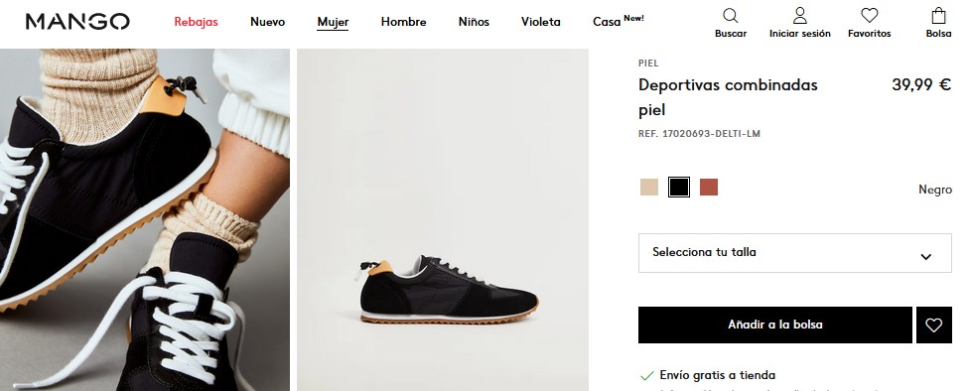The width and height of the screenshot is (970, 391).
Task: Click the size selector chevron arrow
Action: (x=925, y=257)
